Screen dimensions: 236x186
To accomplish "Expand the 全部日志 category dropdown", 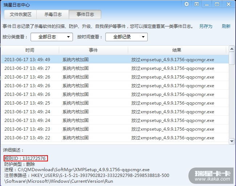I will pos(52,37).
